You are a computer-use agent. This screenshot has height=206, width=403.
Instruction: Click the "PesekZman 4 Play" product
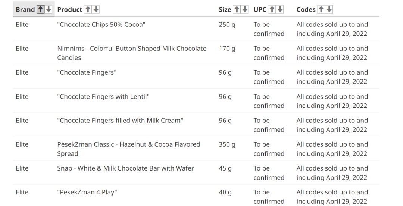(x=87, y=192)
